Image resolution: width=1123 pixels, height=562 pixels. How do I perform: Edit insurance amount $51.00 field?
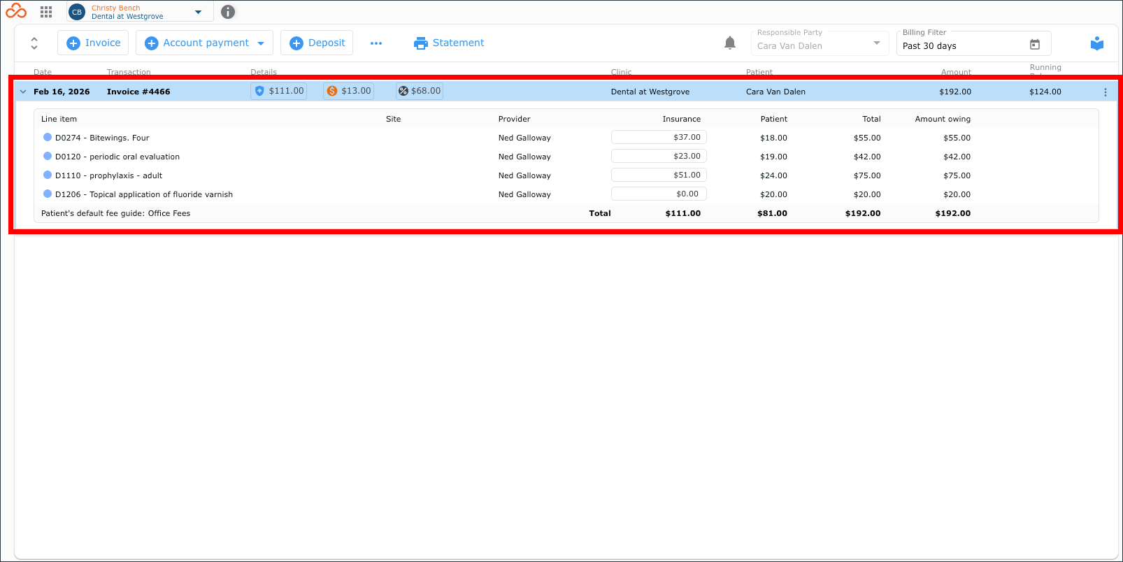click(x=659, y=175)
